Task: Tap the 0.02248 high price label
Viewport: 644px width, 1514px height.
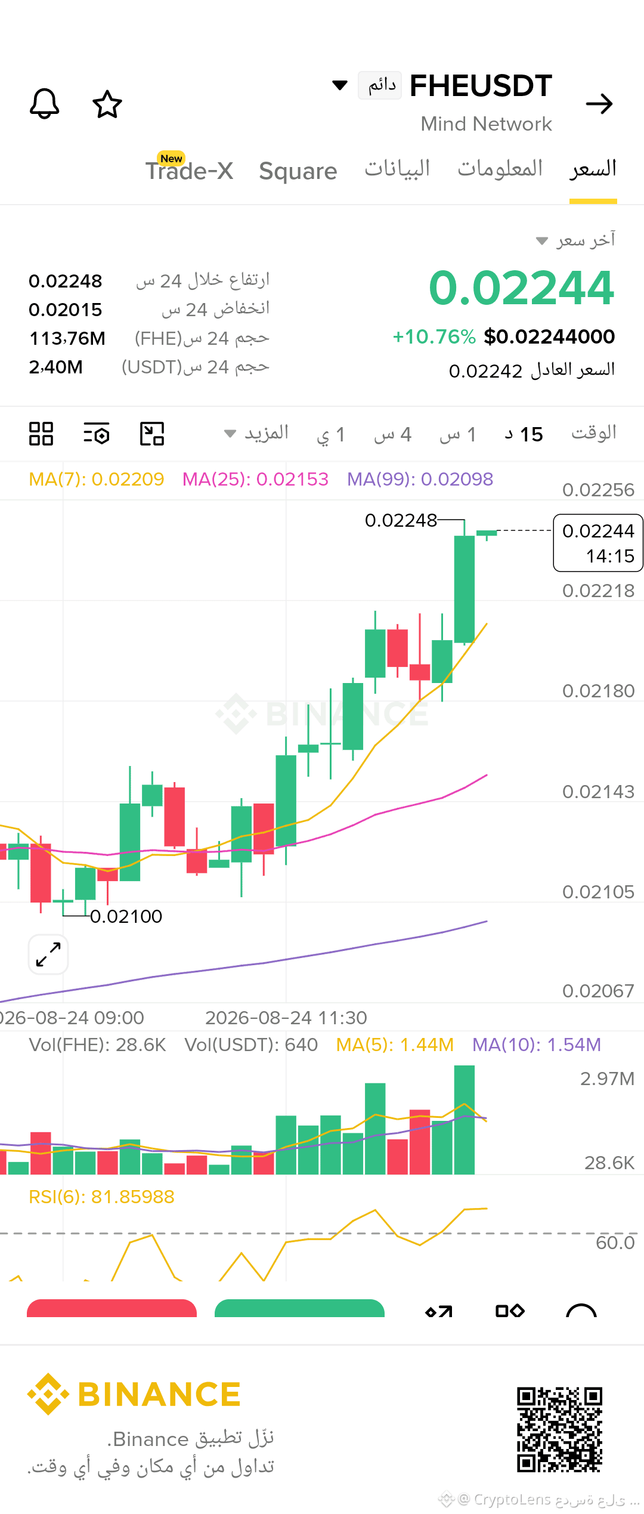Action: click(x=401, y=520)
